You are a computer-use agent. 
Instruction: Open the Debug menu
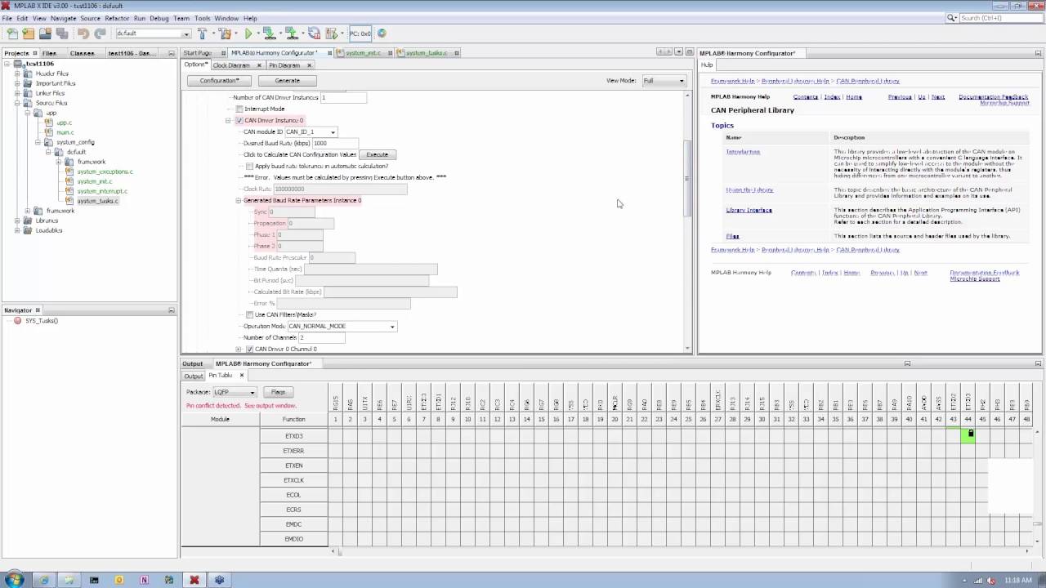point(159,18)
